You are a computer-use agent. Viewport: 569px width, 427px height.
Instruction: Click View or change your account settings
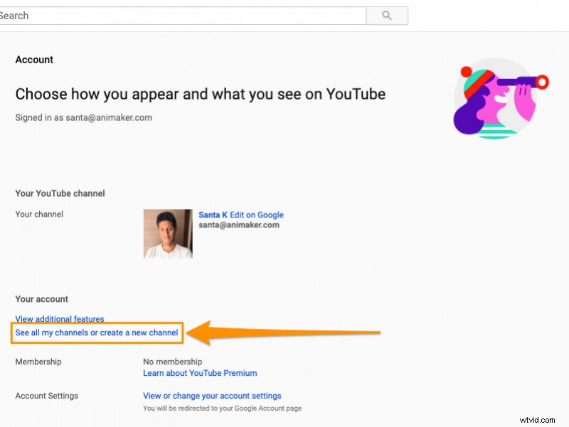(x=211, y=395)
